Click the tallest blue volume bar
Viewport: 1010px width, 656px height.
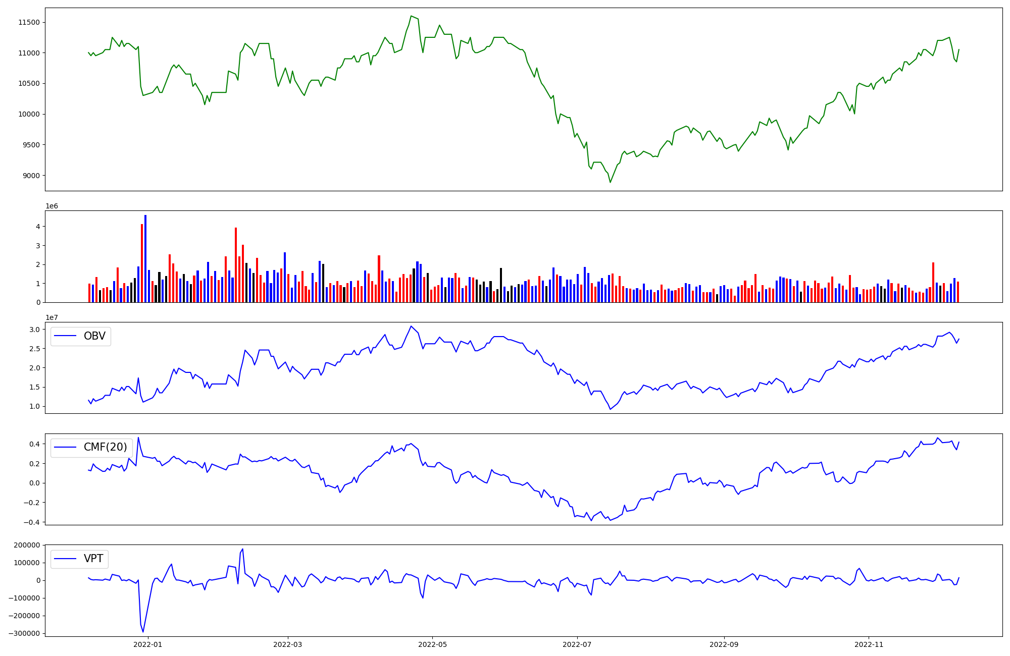145,258
